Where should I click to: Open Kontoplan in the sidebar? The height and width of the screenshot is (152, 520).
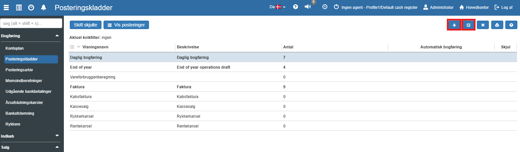(15, 48)
